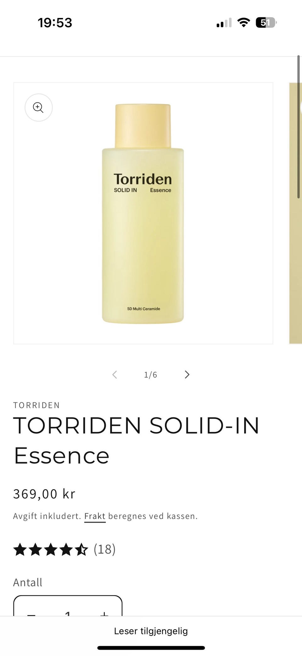Click the quantity number field
This screenshot has width=302, height=656.
click(68, 613)
